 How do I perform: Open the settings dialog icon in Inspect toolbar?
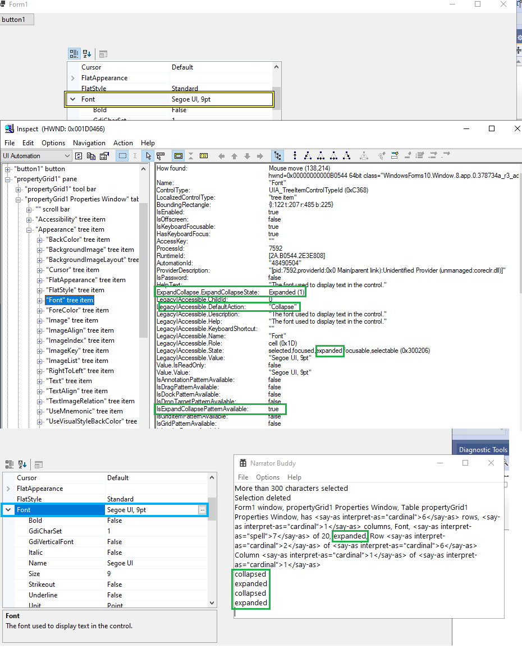click(104, 155)
